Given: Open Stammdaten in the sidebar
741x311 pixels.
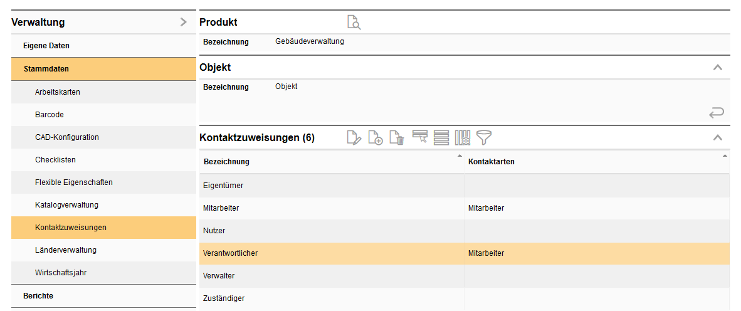Looking at the screenshot, I should 46,69.
